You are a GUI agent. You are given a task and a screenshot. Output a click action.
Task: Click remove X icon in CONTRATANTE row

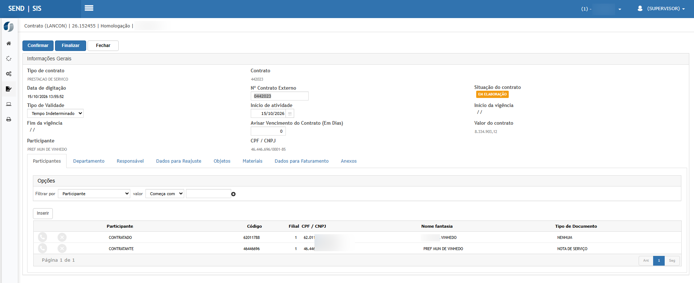[x=62, y=248]
